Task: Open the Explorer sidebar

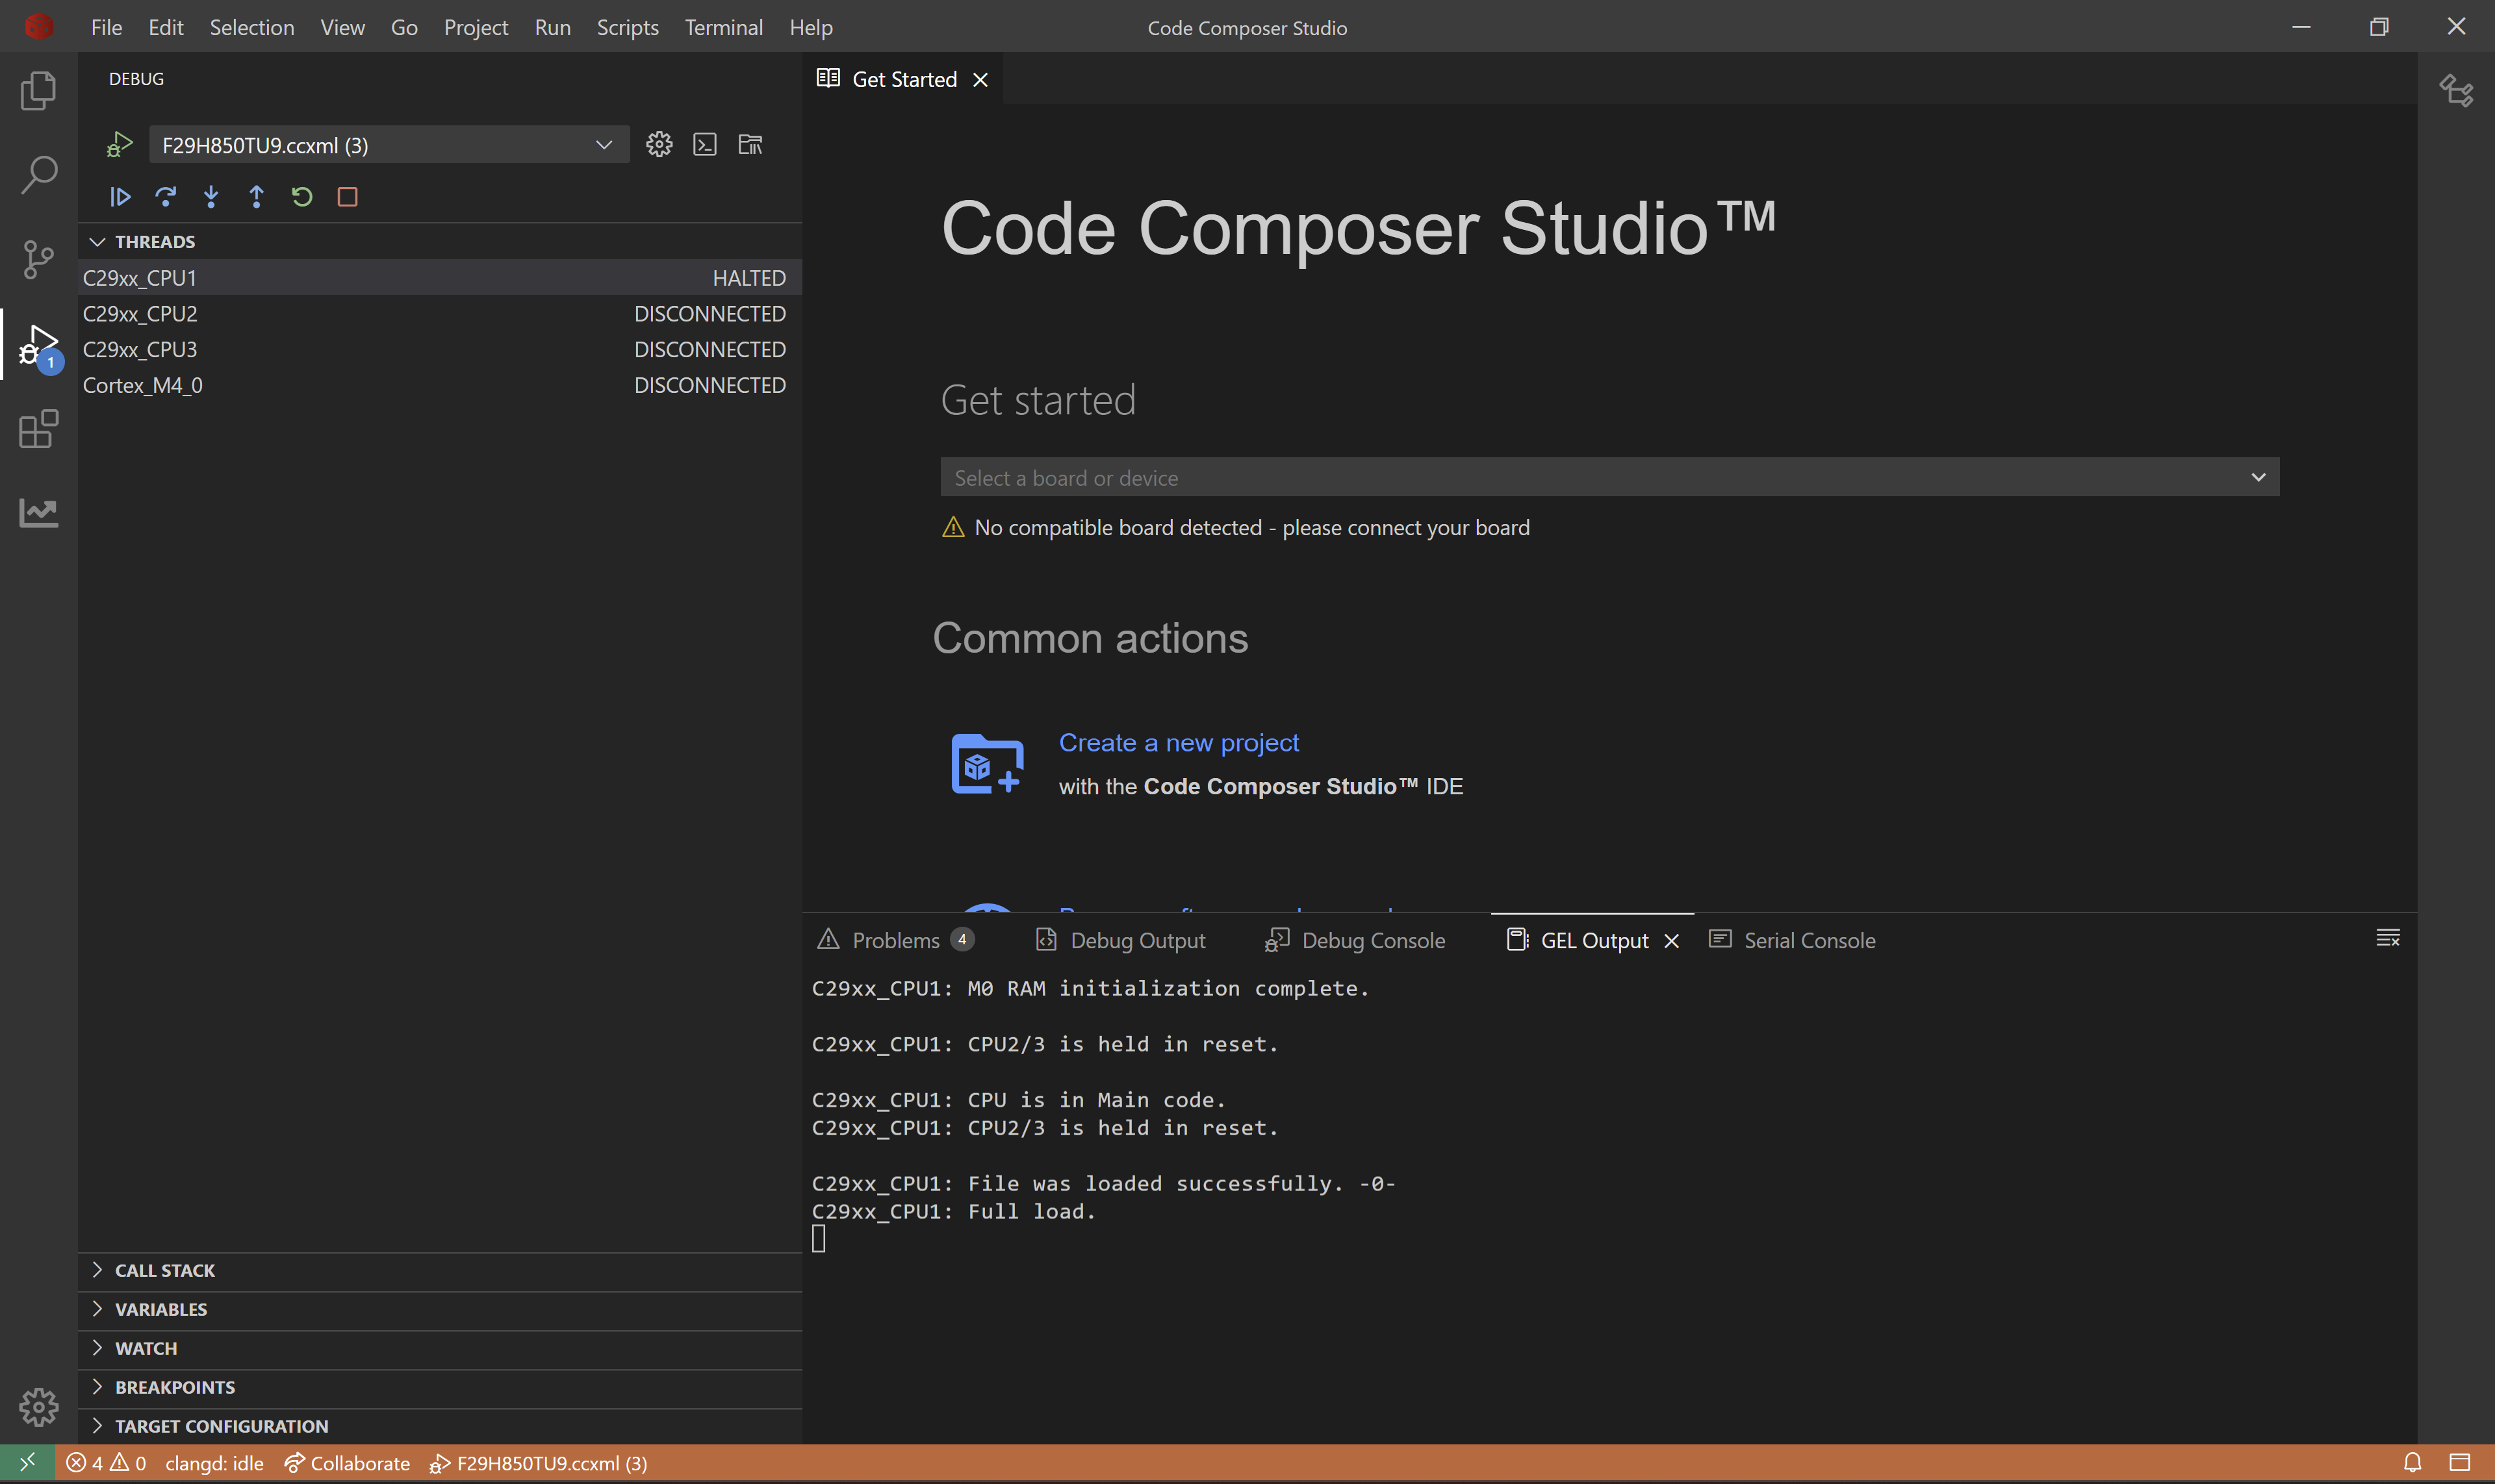Action: tap(38, 90)
